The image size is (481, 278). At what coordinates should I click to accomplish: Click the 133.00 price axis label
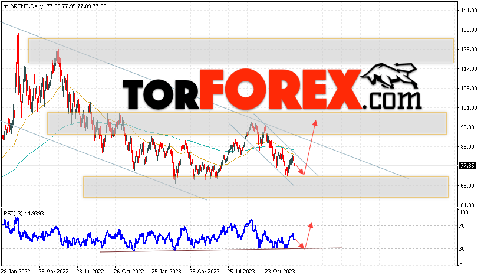tap(469, 30)
